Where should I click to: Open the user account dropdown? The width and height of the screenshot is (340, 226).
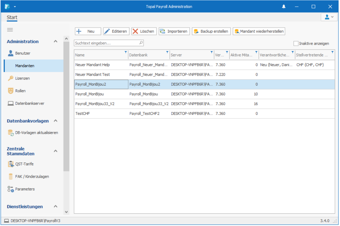[x=329, y=17]
